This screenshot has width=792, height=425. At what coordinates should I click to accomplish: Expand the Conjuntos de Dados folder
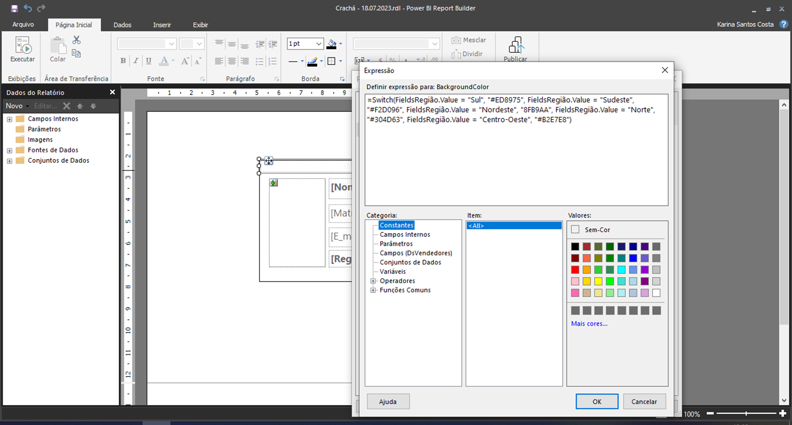point(9,161)
